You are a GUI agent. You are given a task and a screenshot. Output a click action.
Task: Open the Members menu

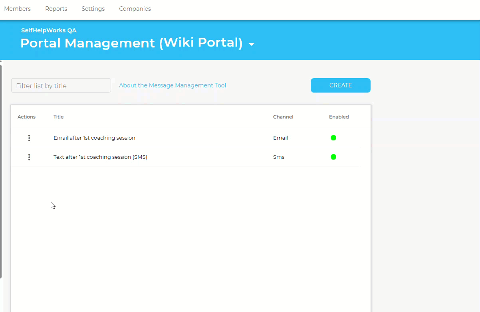pos(17,9)
